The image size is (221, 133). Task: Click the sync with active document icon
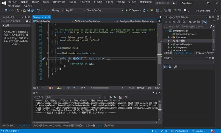(x=190, y=22)
